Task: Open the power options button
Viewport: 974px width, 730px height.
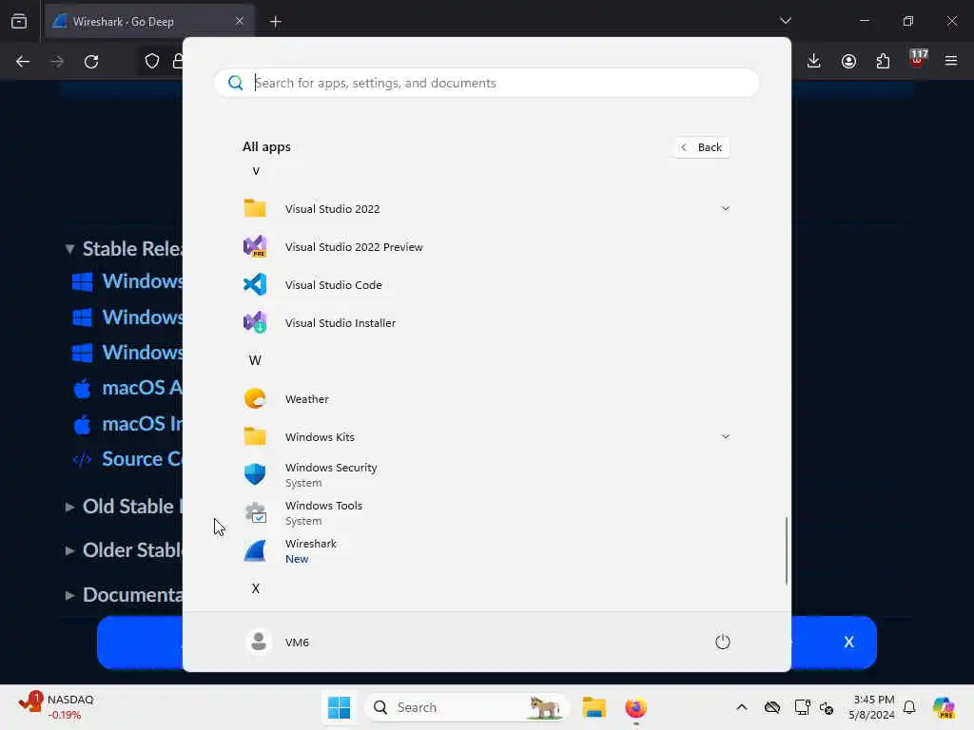Action: click(x=723, y=642)
